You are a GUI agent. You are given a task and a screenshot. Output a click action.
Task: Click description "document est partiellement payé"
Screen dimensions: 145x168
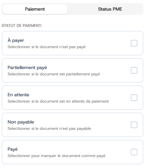pyautogui.click(x=70, y=74)
